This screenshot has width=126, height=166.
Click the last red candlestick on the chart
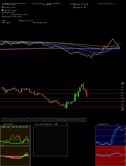(x=87, y=94)
